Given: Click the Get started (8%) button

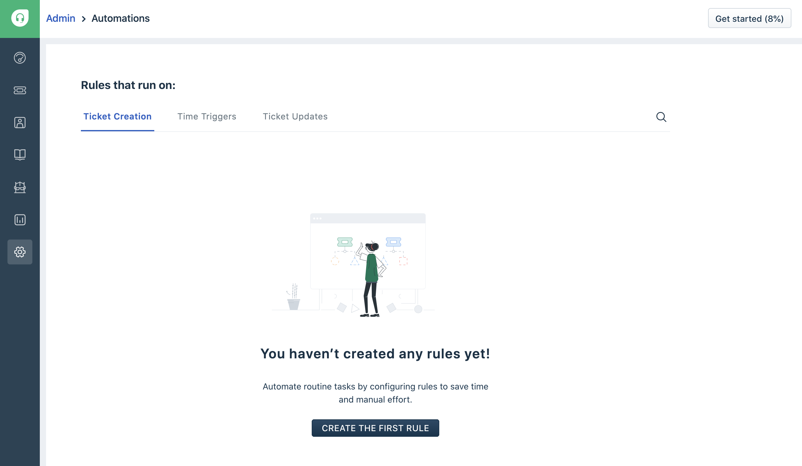Looking at the screenshot, I should click(750, 18).
